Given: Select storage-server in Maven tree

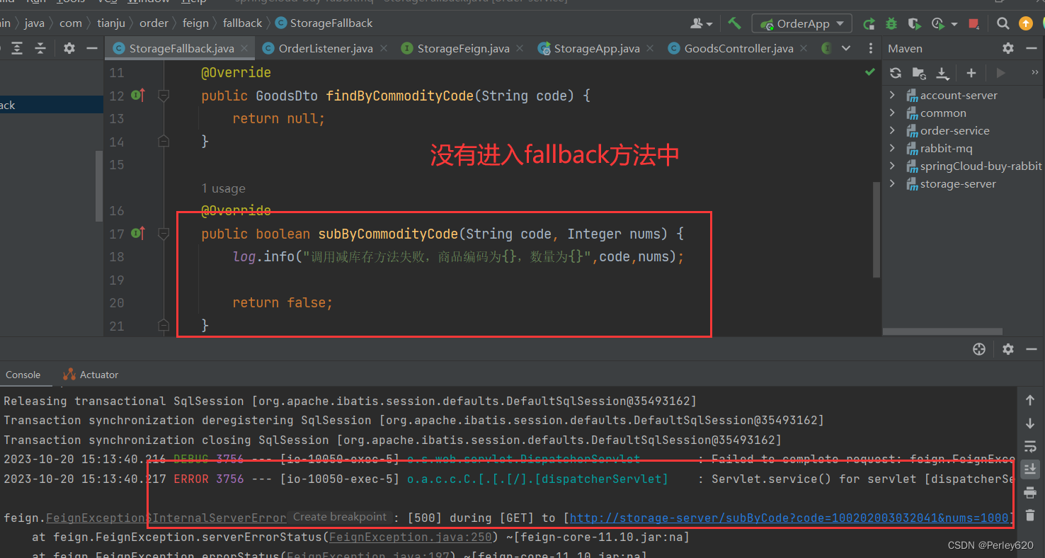Looking at the screenshot, I should (x=958, y=183).
